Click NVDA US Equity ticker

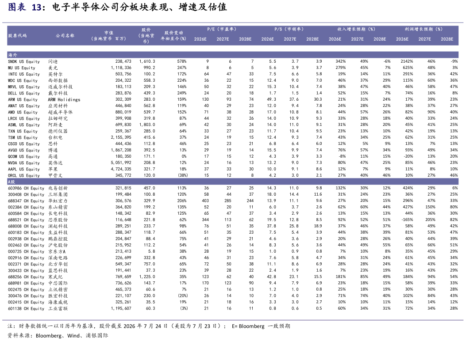pyautogui.click(x=24, y=163)
